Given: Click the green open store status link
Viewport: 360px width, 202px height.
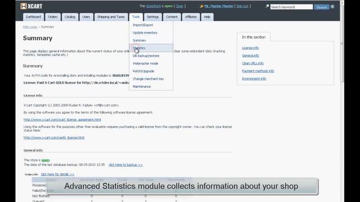Looking at the screenshot, I should coord(46,160).
